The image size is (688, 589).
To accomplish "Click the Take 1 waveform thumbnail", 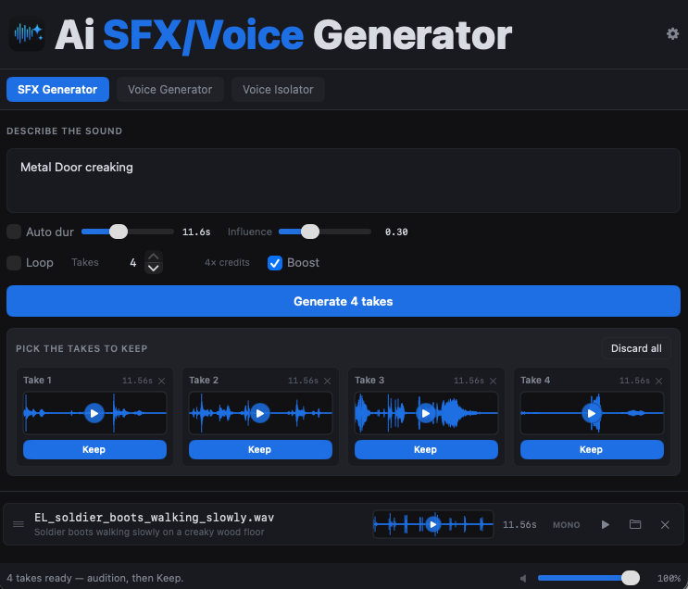I will click(x=94, y=413).
